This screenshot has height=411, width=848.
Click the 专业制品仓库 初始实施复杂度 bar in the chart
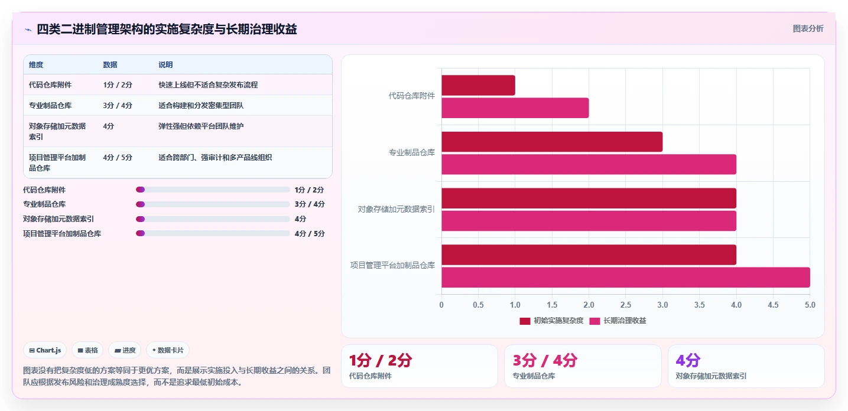pyautogui.click(x=552, y=142)
